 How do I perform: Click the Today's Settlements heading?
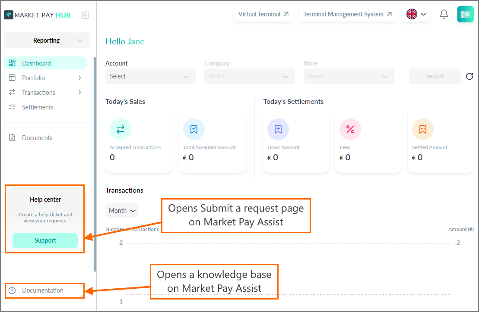(293, 101)
